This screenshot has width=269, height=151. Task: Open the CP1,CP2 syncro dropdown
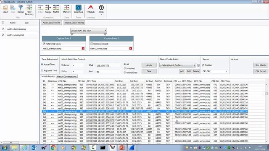tap(215, 71)
